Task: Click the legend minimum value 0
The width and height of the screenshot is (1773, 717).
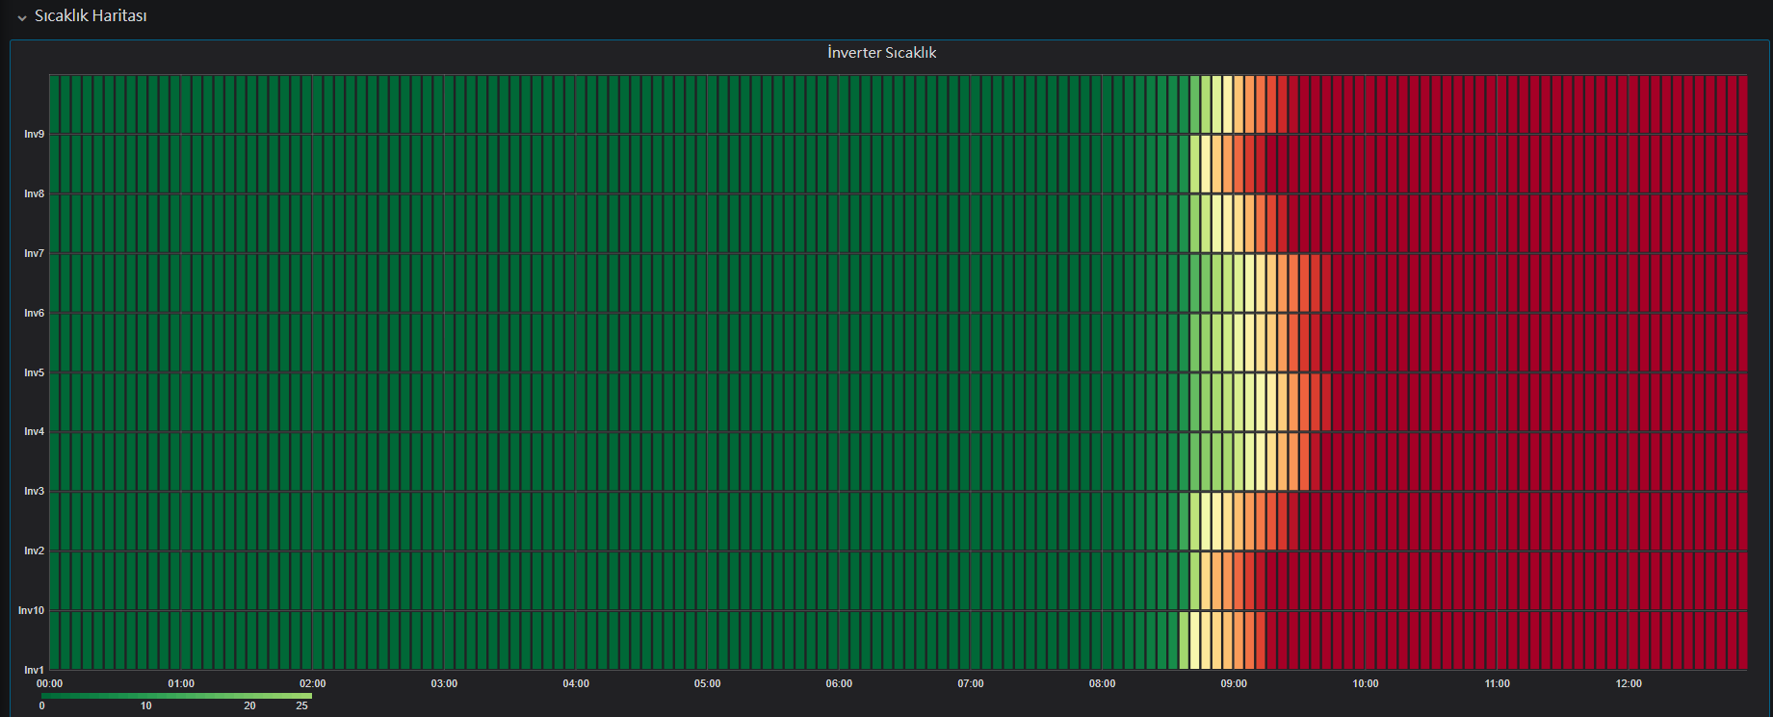Action: point(41,706)
